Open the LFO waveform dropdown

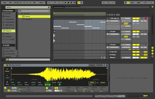pos(49,90)
